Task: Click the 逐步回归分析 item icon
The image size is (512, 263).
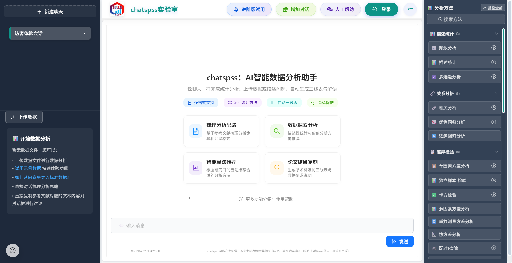Action: (x=434, y=136)
